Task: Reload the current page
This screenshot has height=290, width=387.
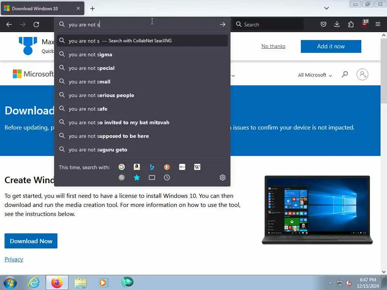Action: coord(36,25)
